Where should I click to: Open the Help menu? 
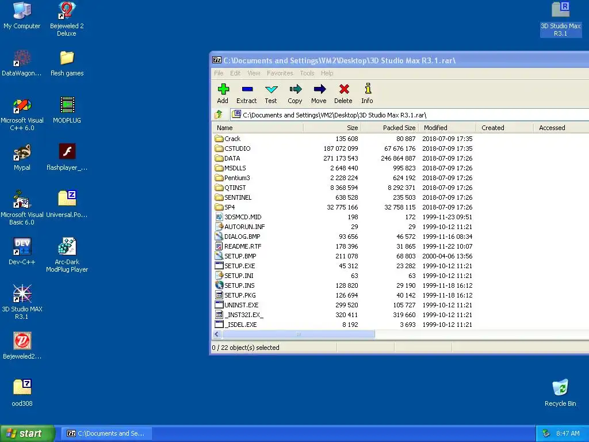point(327,73)
